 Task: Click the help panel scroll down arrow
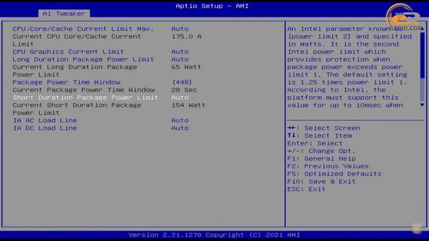(x=422, y=105)
